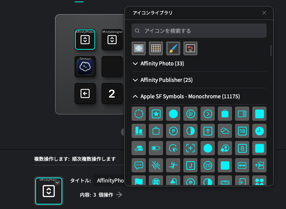This screenshot has height=209, width=286.
Task: Pick the handball sports figure icon
Action: click(173, 165)
